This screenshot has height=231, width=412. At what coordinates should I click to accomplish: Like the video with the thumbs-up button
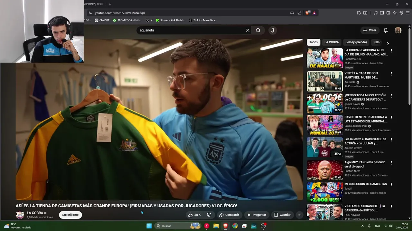tap(194, 215)
